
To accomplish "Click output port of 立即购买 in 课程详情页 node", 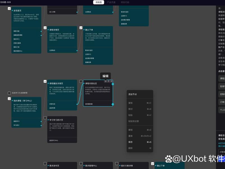I will [77, 51].
